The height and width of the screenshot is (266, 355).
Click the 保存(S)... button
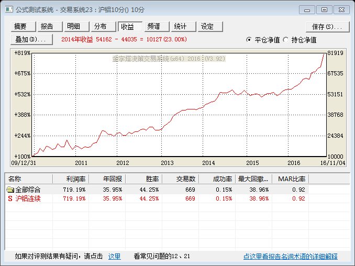(328, 27)
